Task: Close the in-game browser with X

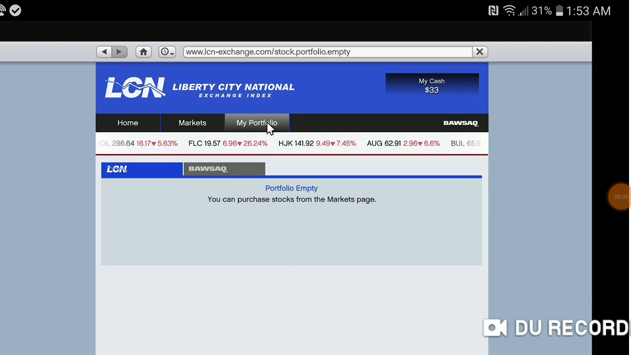Action: (480, 52)
